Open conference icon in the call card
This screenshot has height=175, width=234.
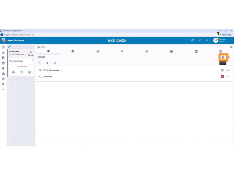[x=13, y=72]
